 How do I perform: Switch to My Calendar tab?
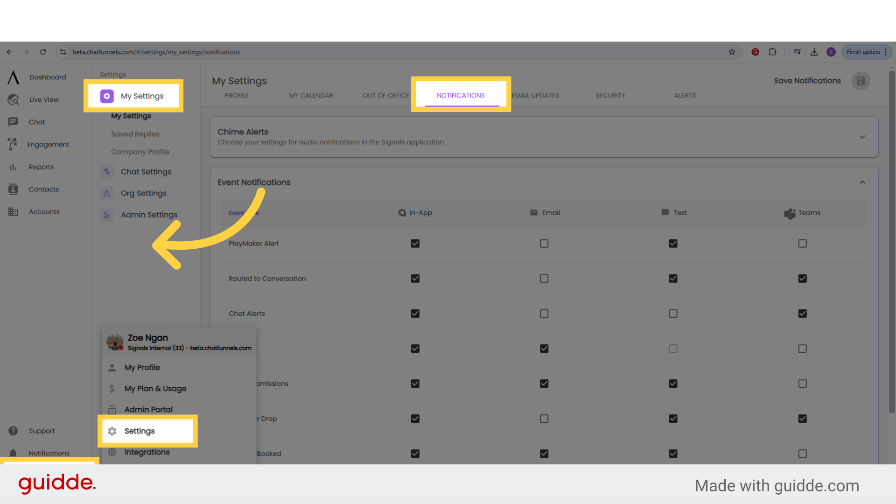pyautogui.click(x=311, y=95)
